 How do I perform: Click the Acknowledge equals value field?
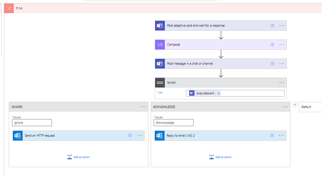coord(173,123)
